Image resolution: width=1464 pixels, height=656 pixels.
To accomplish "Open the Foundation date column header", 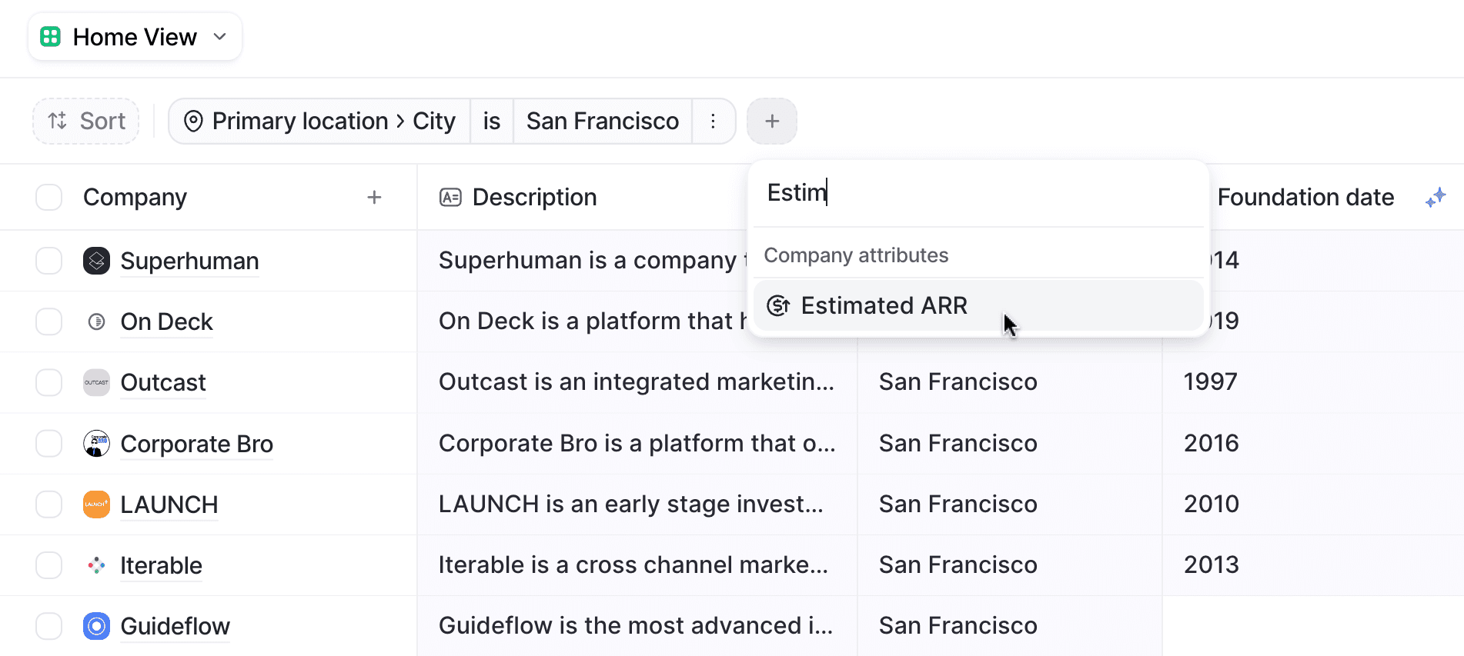I will pyautogui.click(x=1305, y=198).
